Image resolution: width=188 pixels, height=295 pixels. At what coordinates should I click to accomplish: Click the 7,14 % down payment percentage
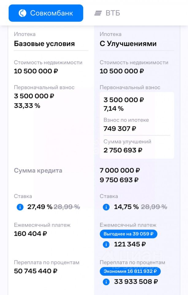pos(113,108)
